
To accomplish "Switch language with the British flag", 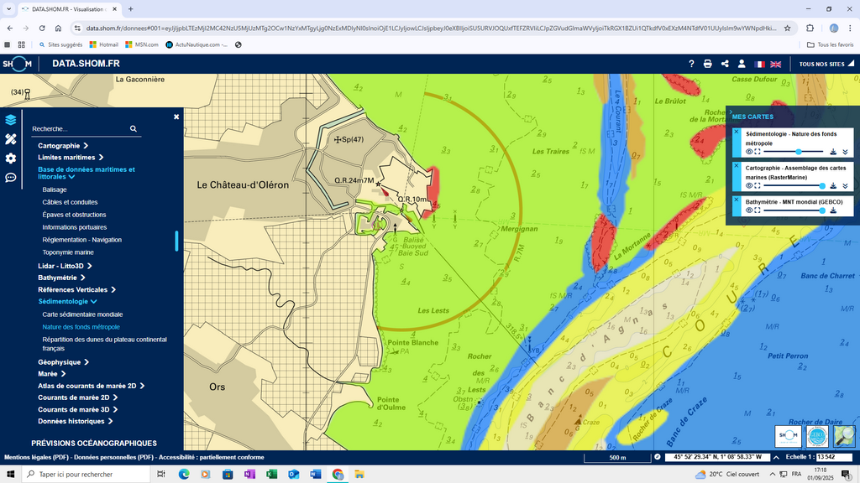I will pyautogui.click(x=775, y=64).
